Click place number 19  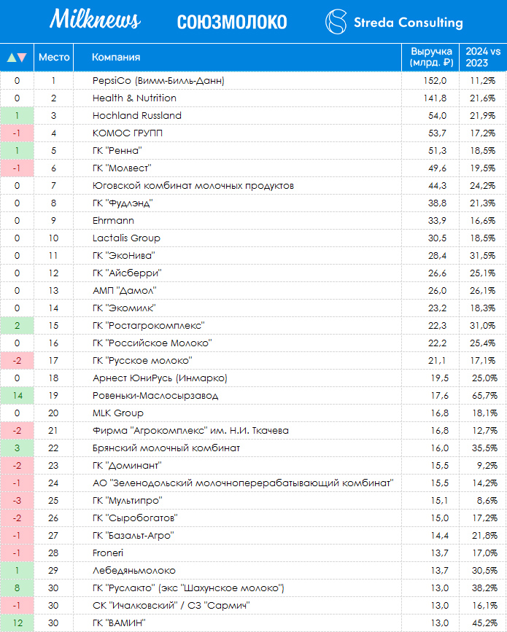tap(53, 395)
